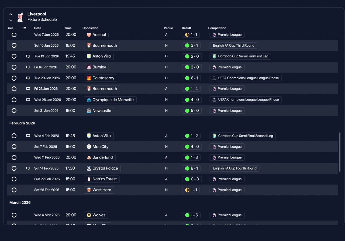Click the TV icon on the Crystal Palace row
Image resolution: width=345 pixels, height=241 pixels.
[x=28, y=168]
